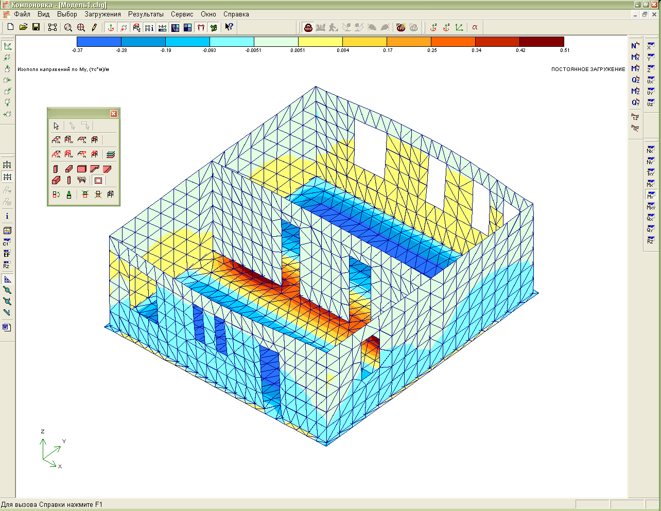Create a new model with blank page icon
661x511 pixels.
point(10,27)
